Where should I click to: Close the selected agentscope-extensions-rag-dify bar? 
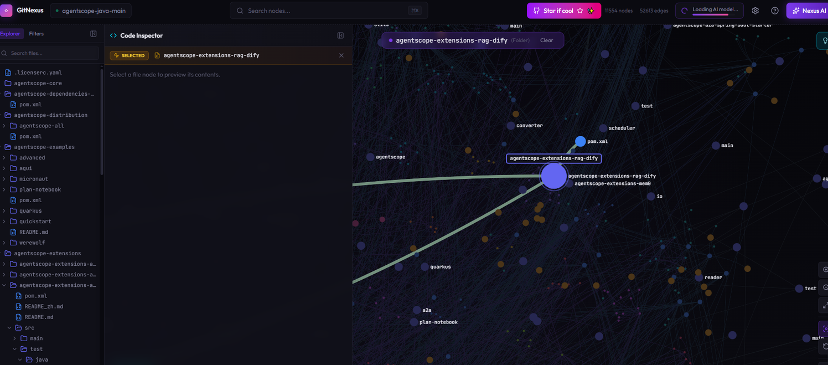(x=341, y=55)
